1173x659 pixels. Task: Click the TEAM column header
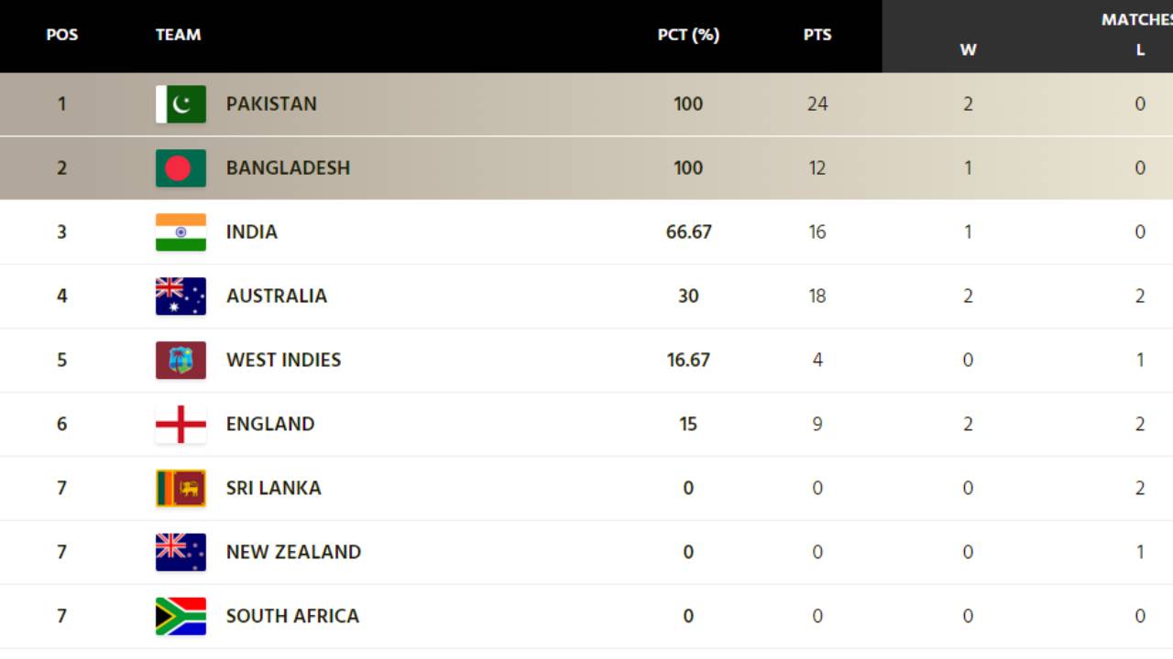(178, 35)
